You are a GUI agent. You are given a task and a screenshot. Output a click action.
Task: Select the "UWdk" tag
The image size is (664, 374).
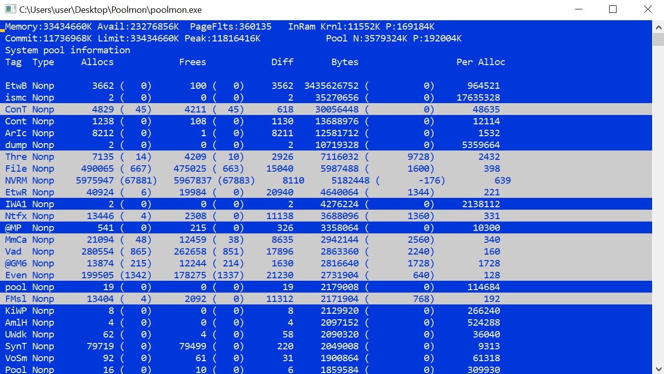coord(16,335)
